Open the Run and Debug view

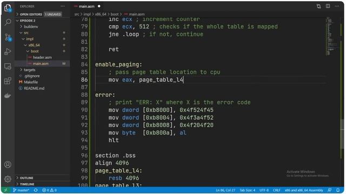click(x=8, y=52)
